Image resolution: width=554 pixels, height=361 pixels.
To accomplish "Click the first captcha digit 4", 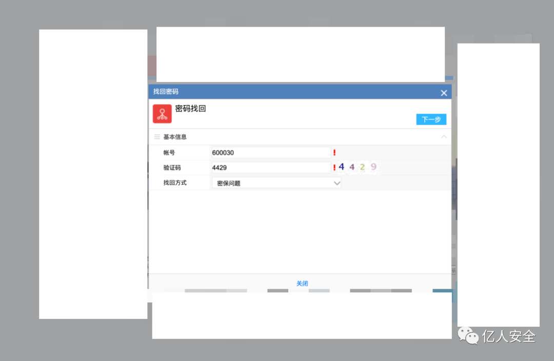I will tap(341, 166).
